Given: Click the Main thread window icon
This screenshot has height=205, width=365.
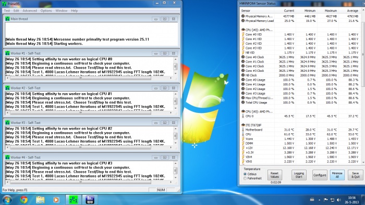Looking at the screenshot, I should 7,19.
